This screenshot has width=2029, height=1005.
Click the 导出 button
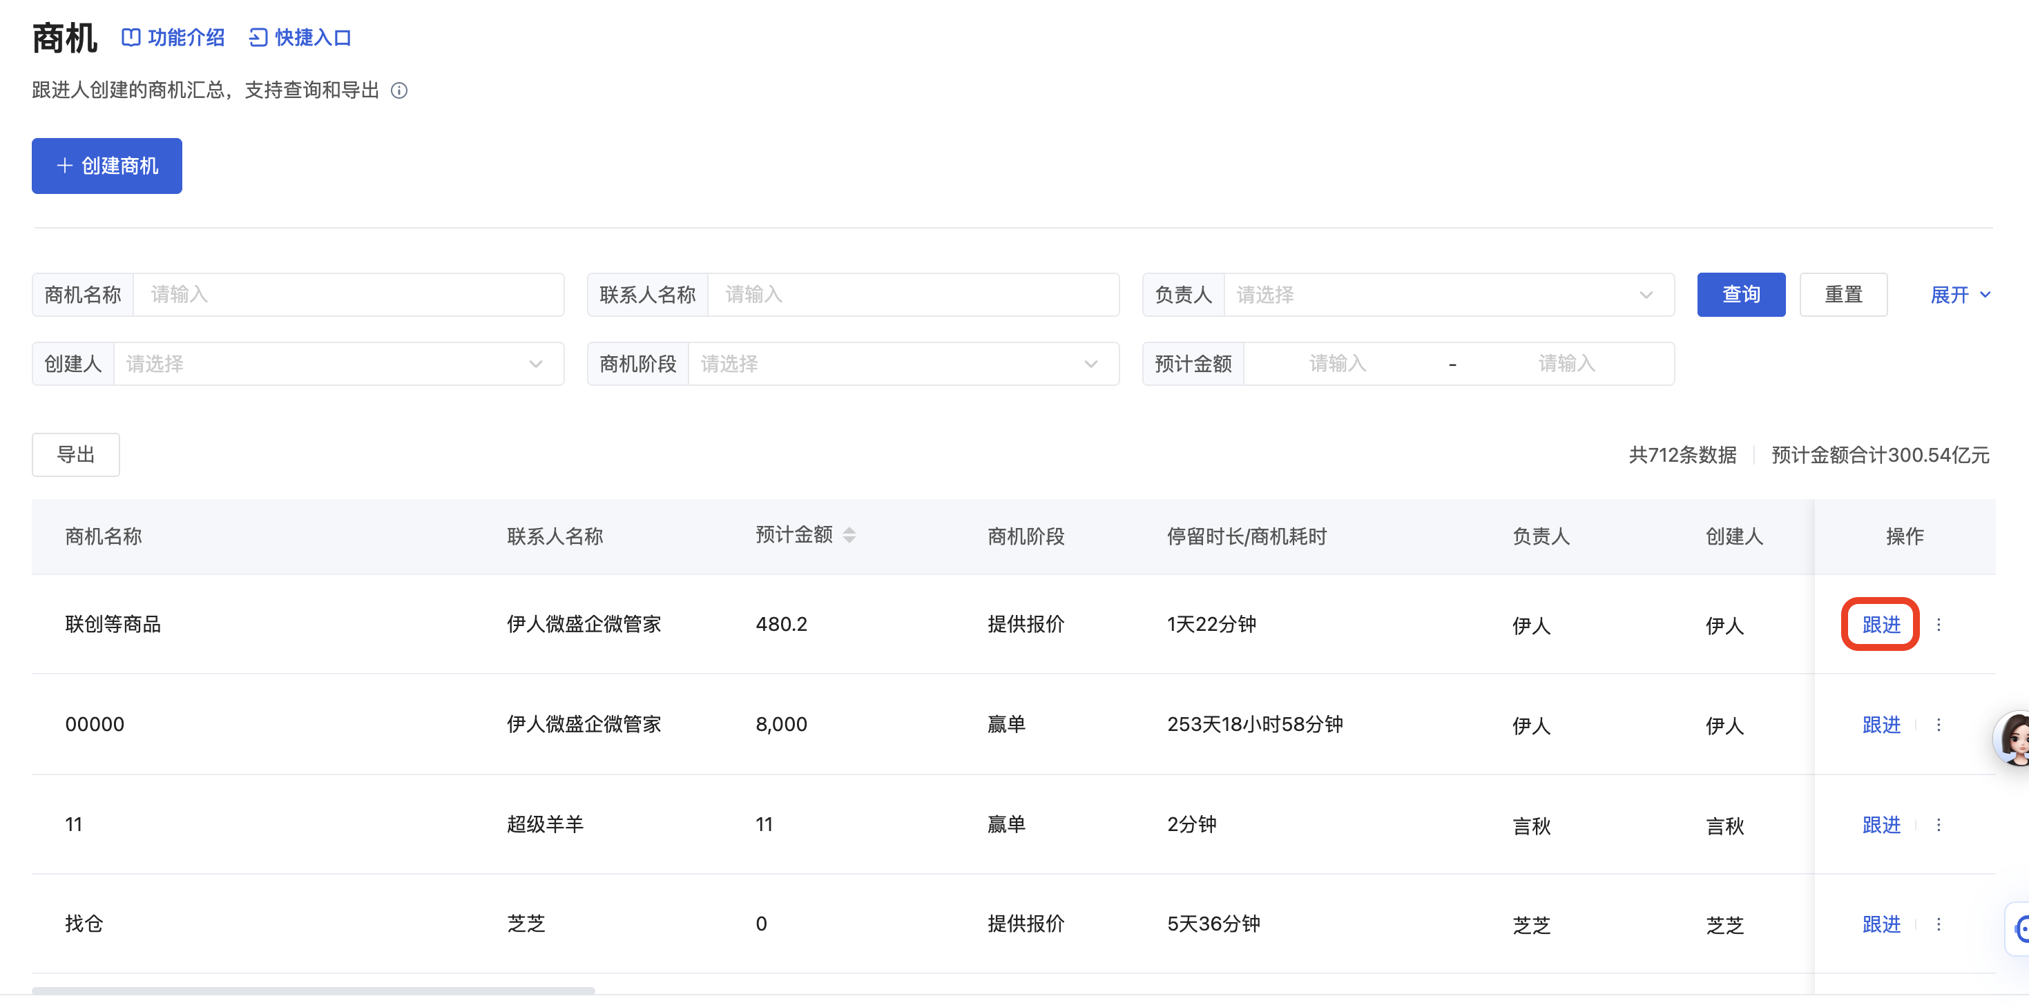(x=75, y=454)
